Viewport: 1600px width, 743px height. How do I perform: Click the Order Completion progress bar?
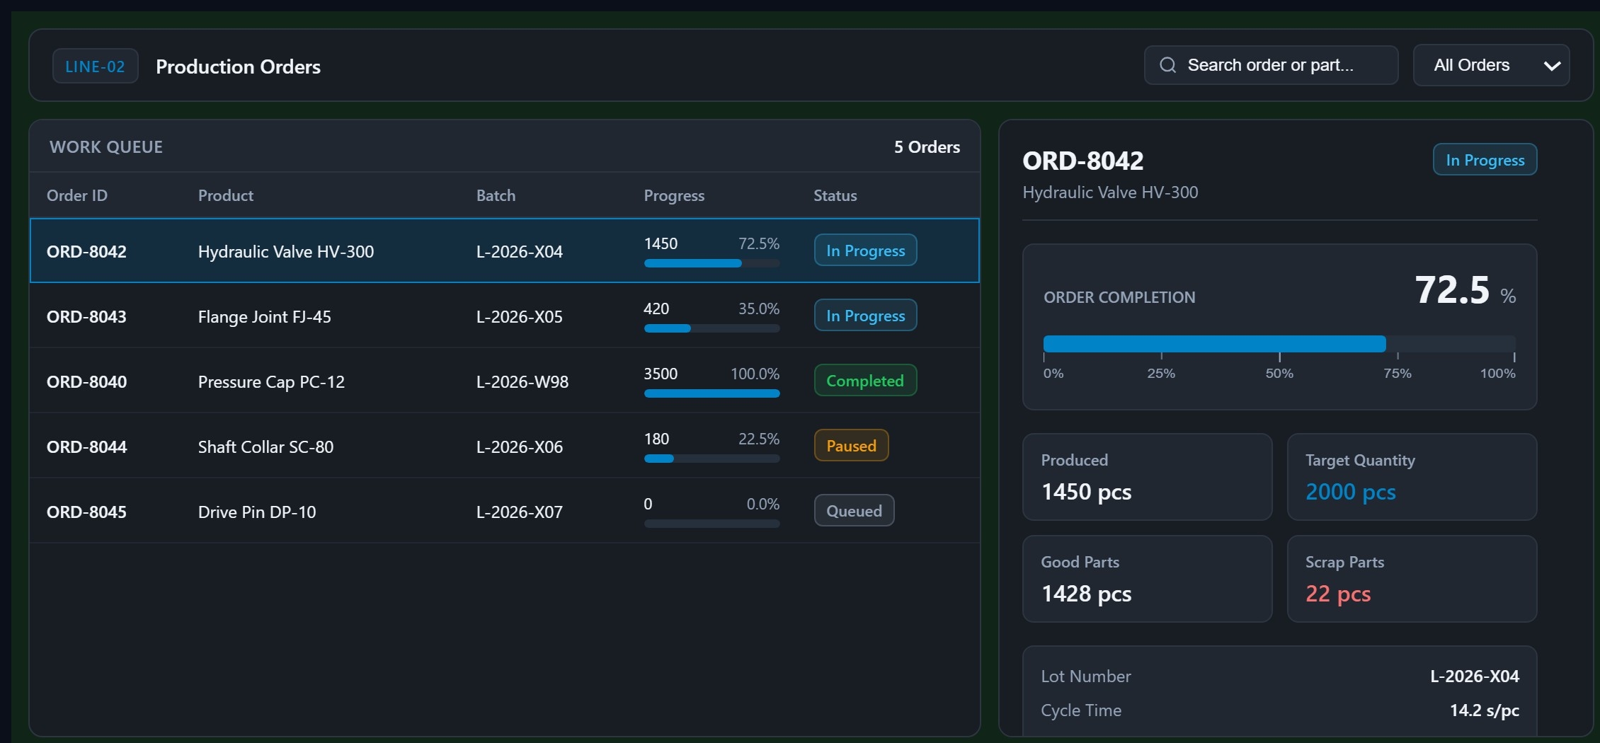tap(1279, 344)
